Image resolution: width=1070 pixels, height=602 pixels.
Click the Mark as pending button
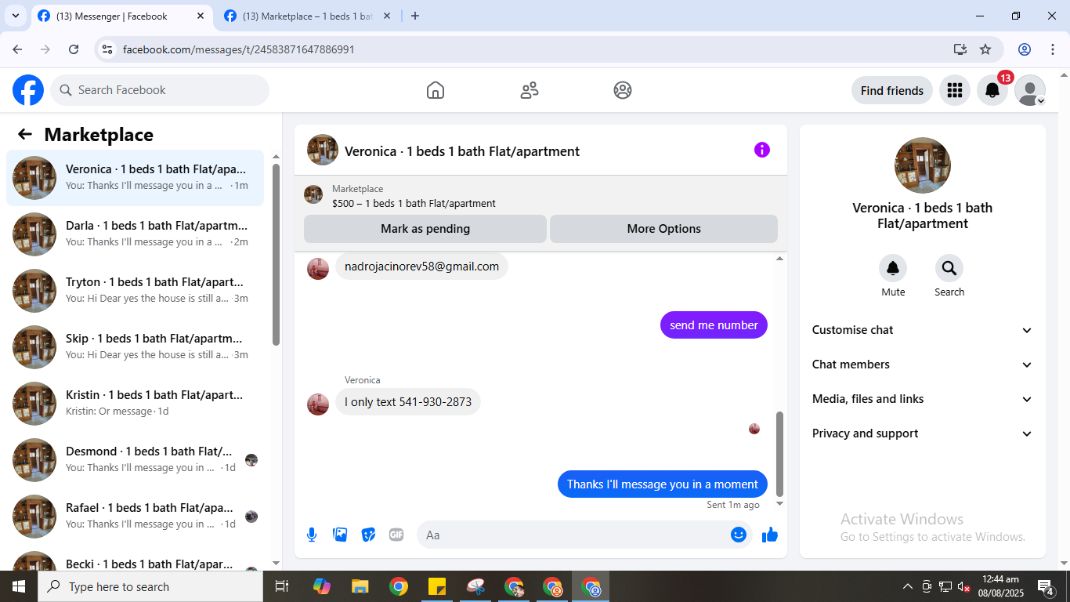point(425,229)
